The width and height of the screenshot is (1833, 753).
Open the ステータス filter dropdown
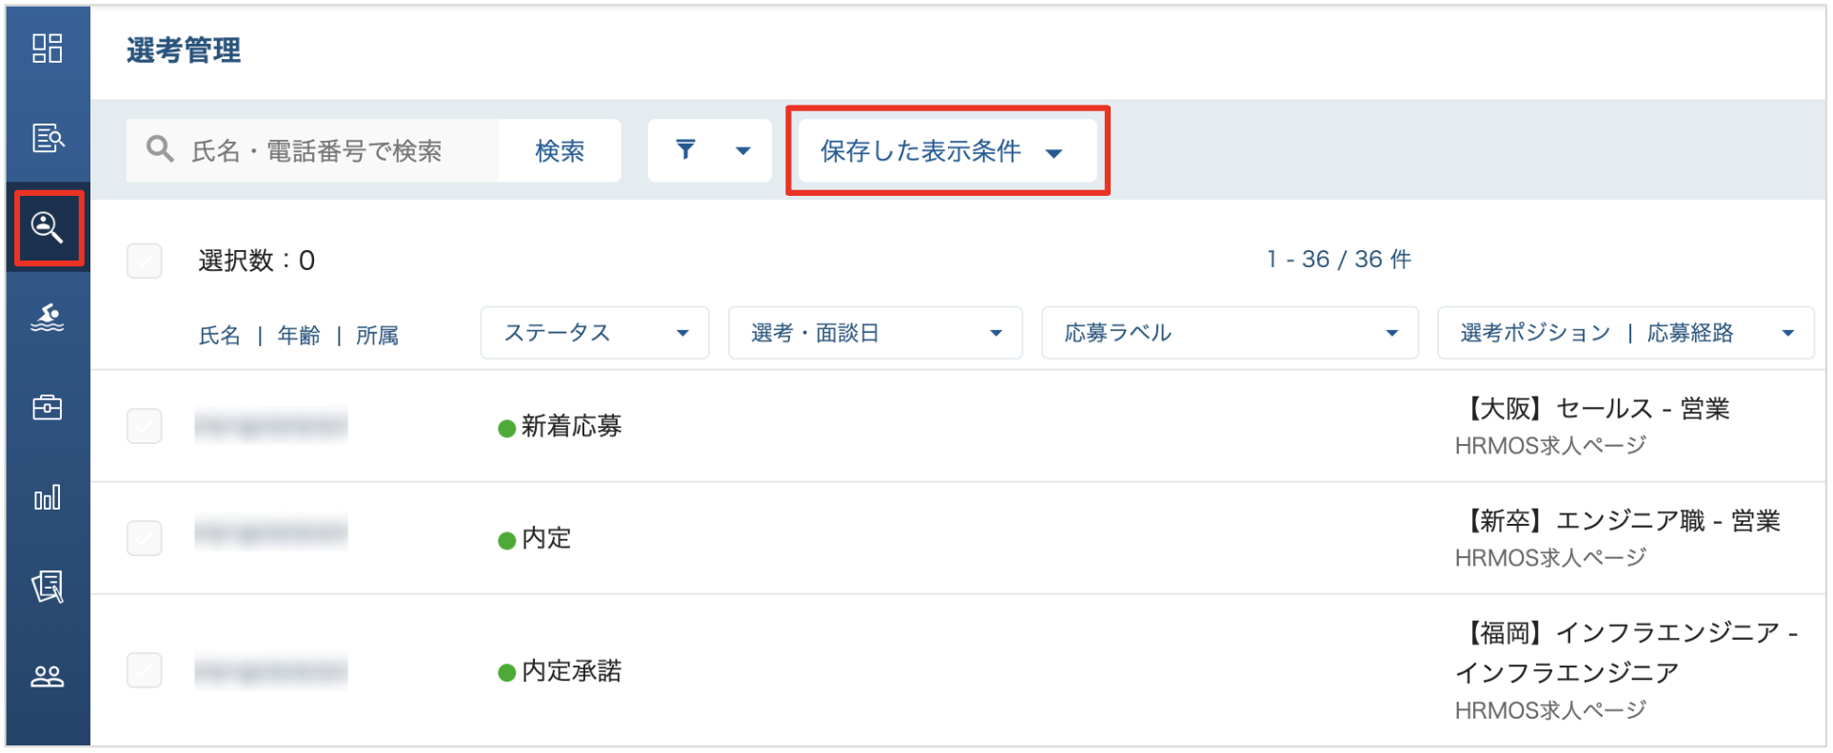point(595,333)
